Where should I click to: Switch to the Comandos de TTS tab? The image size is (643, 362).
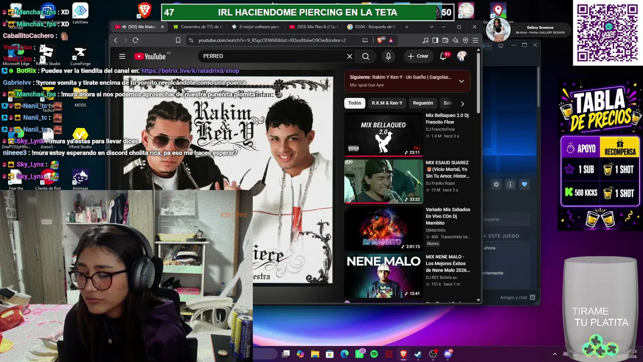(197, 27)
